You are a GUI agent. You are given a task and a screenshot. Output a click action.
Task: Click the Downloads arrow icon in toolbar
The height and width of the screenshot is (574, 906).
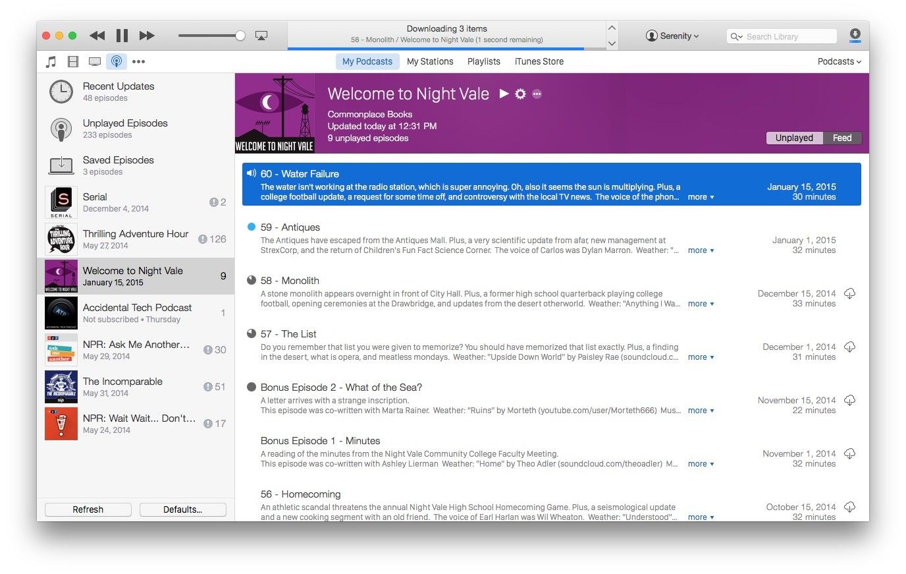click(855, 36)
